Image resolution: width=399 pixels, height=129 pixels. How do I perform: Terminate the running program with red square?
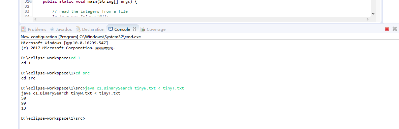tap(387, 29)
